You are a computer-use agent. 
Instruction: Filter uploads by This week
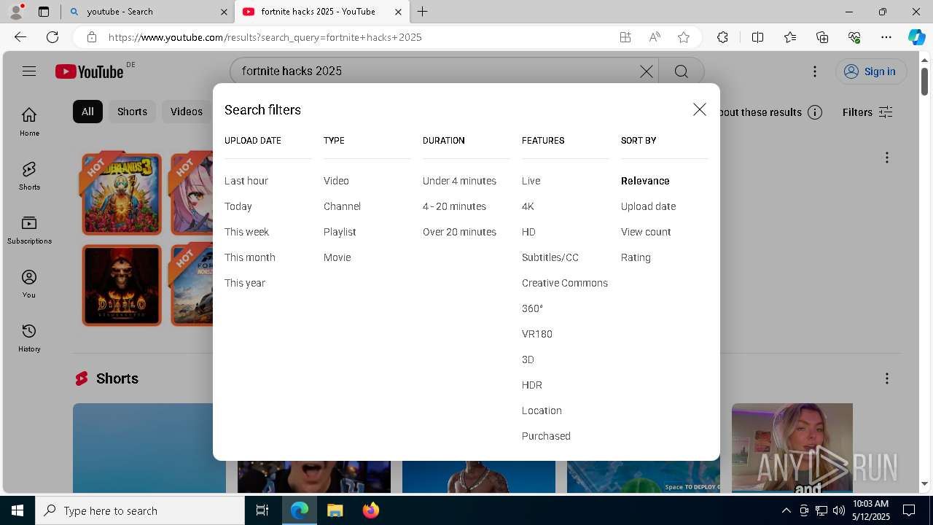click(246, 232)
